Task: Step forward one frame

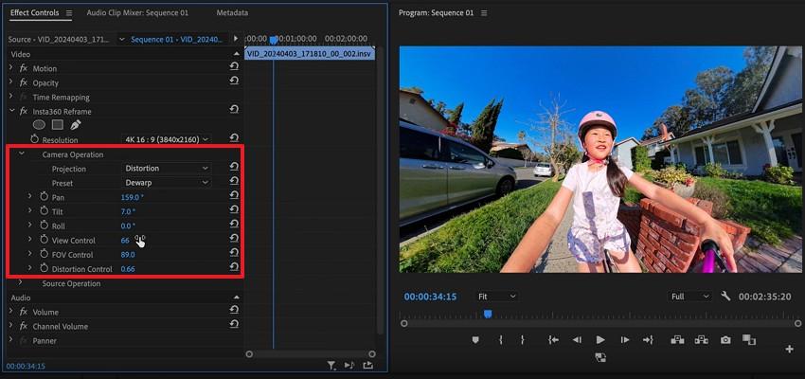Action: 624,340
